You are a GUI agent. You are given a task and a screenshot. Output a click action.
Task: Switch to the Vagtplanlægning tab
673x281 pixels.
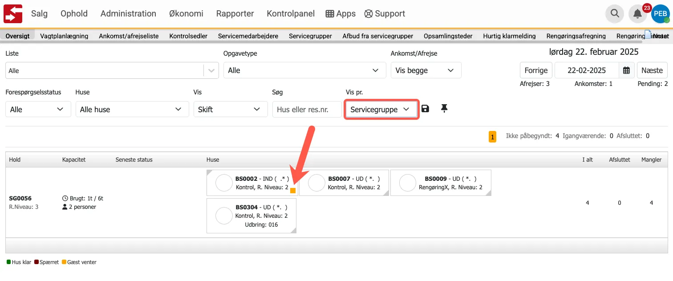pos(64,36)
